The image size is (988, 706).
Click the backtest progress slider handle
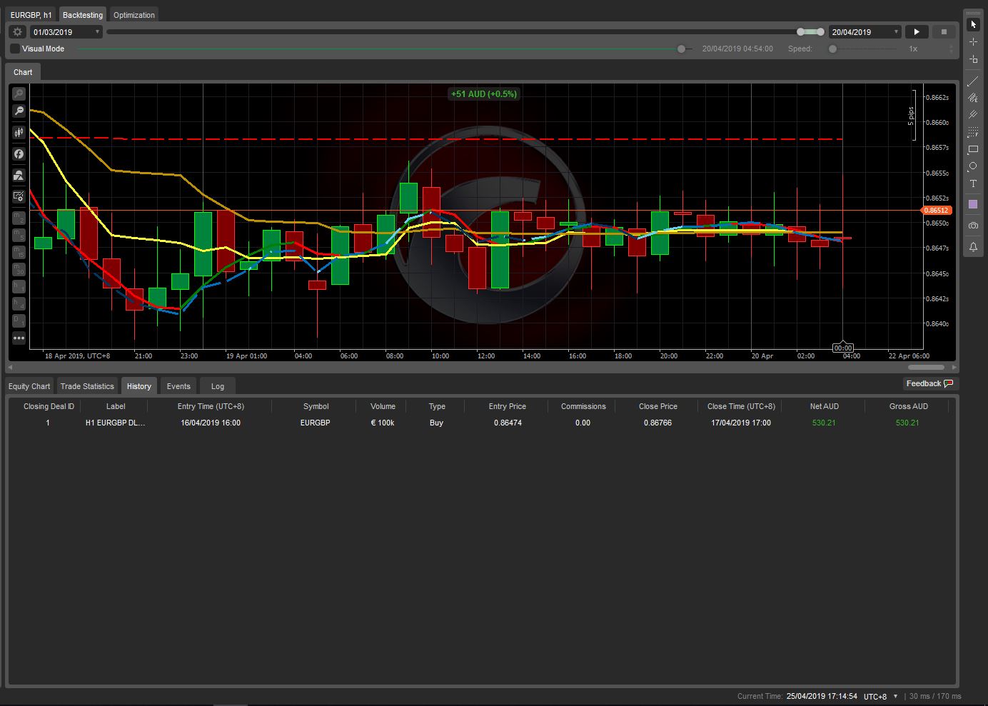(681, 49)
